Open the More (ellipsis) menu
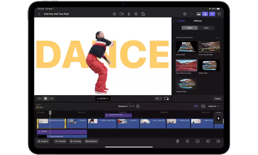The width and height of the screenshot is (258, 155). (x=219, y=14)
